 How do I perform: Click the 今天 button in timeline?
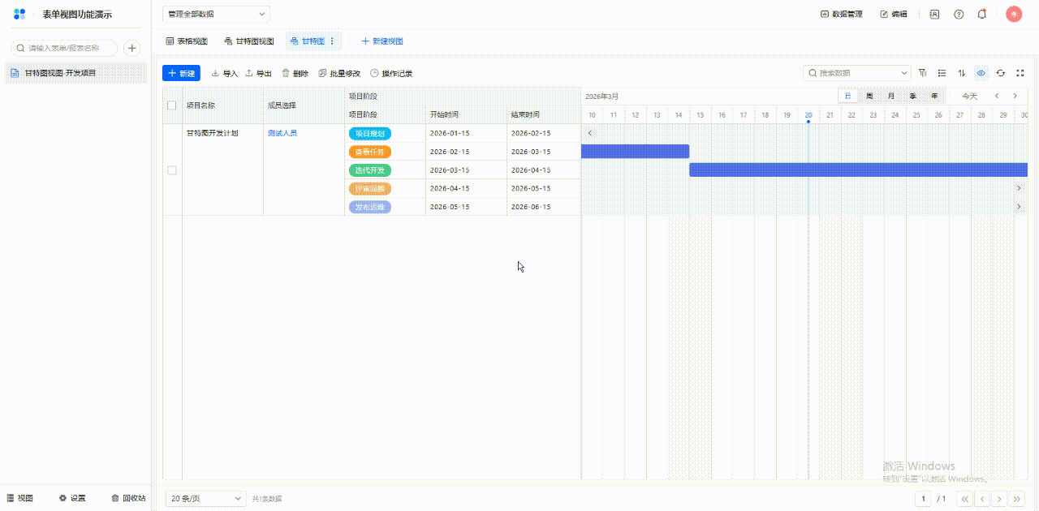(969, 96)
